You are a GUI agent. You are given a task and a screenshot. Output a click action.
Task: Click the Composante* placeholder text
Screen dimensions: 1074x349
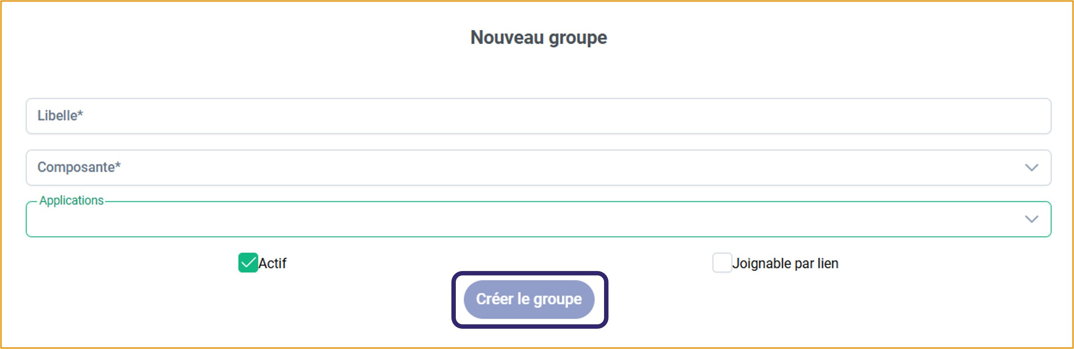79,167
